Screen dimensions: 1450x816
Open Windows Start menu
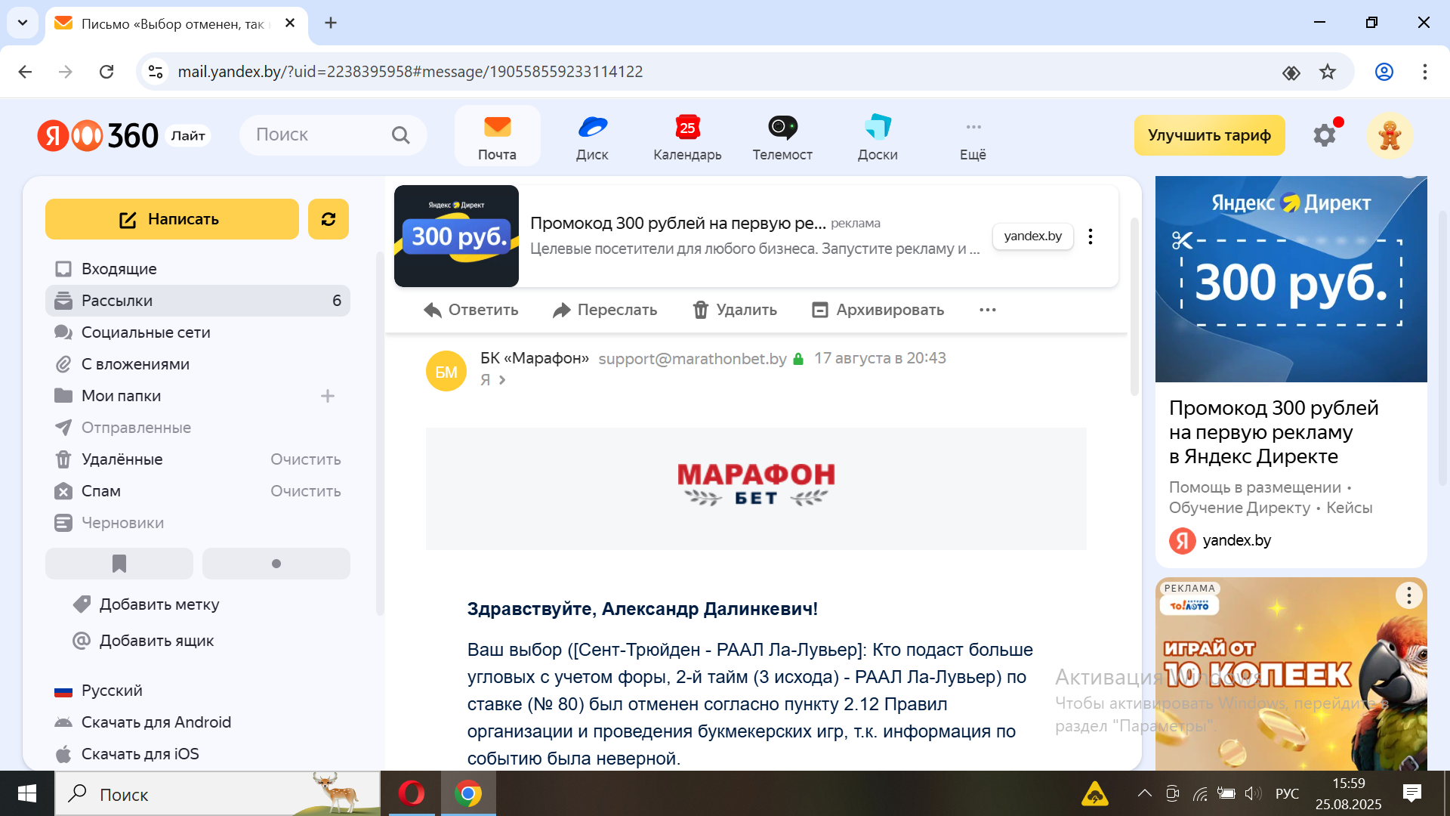tap(27, 793)
